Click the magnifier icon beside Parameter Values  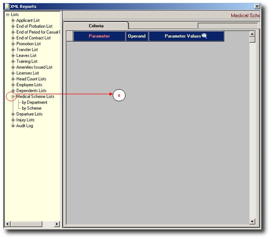[204, 36]
